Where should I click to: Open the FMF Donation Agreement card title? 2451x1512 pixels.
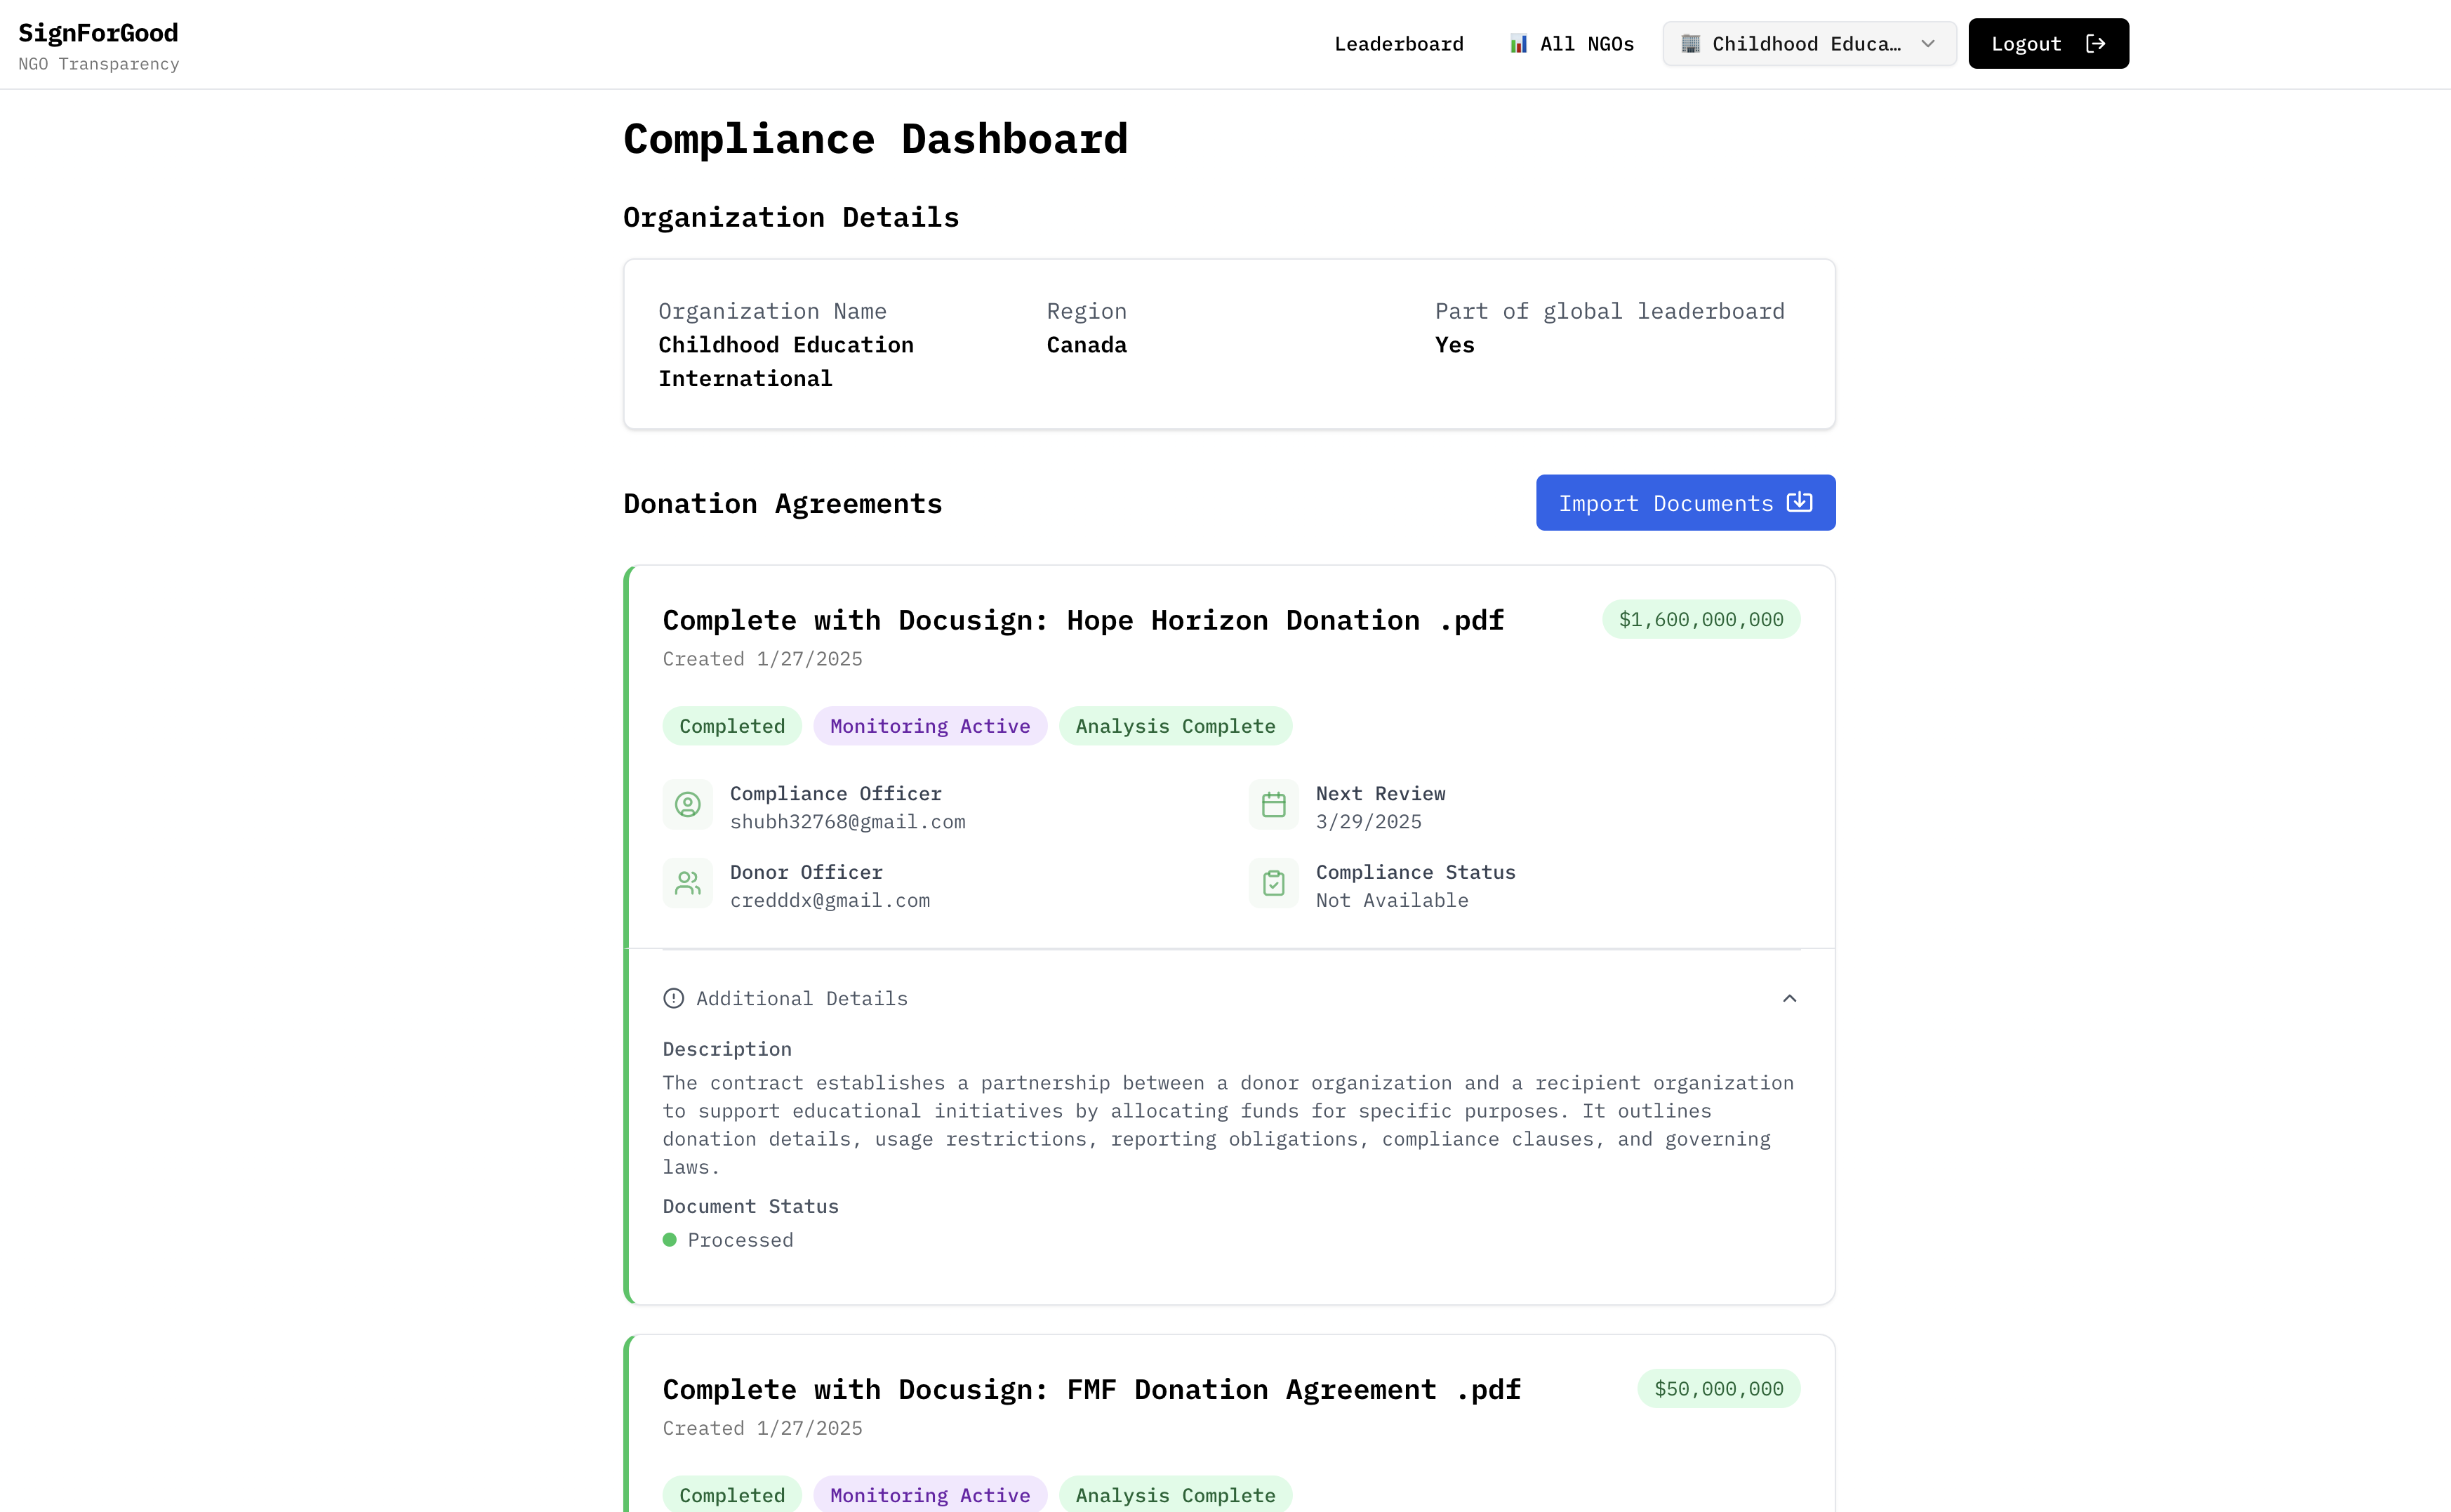point(1091,1389)
